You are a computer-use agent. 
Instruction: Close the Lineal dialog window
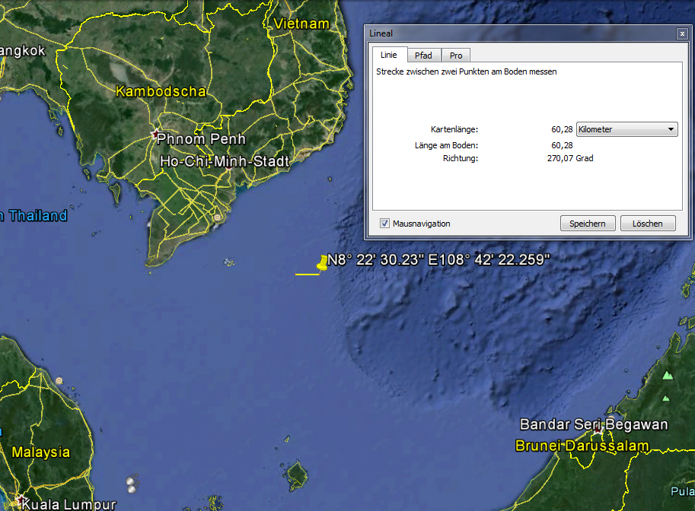pyautogui.click(x=681, y=33)
